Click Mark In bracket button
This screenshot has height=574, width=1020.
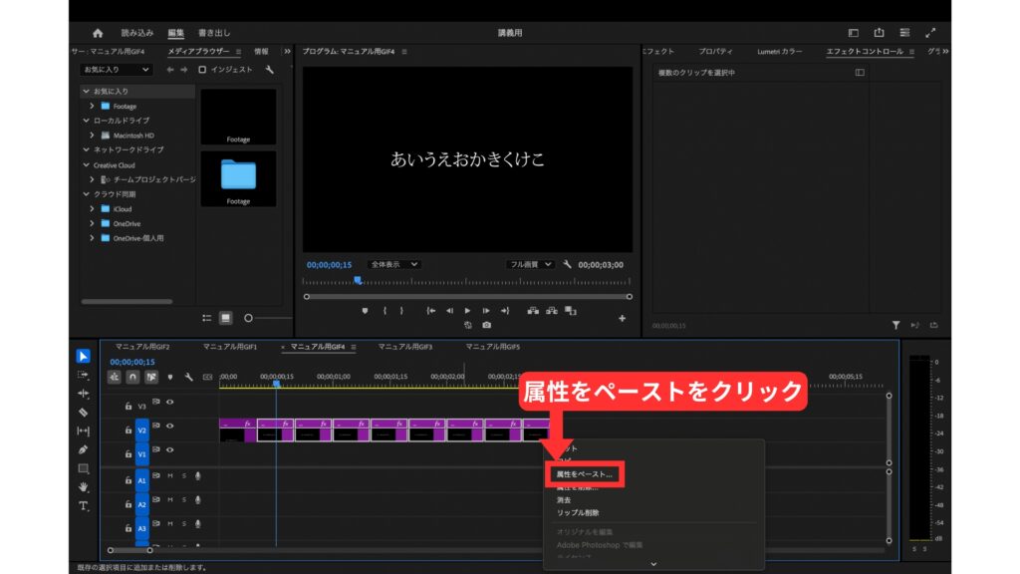point(384,311)
